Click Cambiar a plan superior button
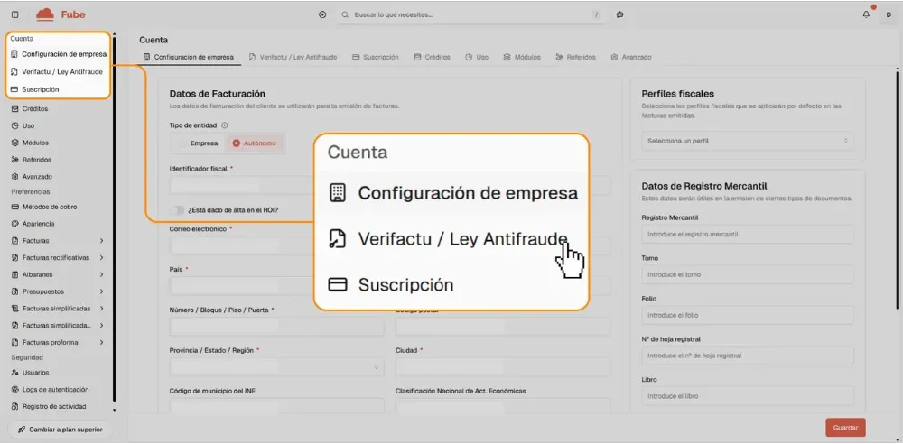This screenshot has height=444, width=903. click(61, 430)
